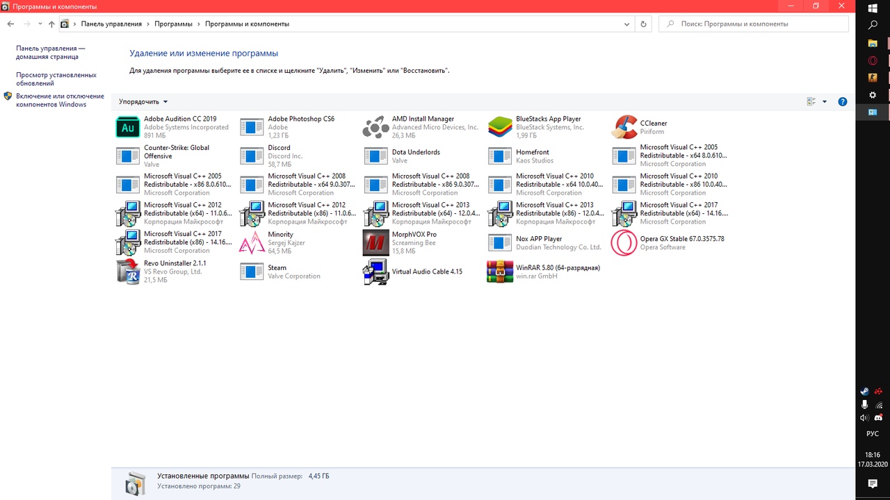The width and height of the screenshot is (890, 500).
Task: Click the taskbar search magnifier icon
Action: click(873, 25)
